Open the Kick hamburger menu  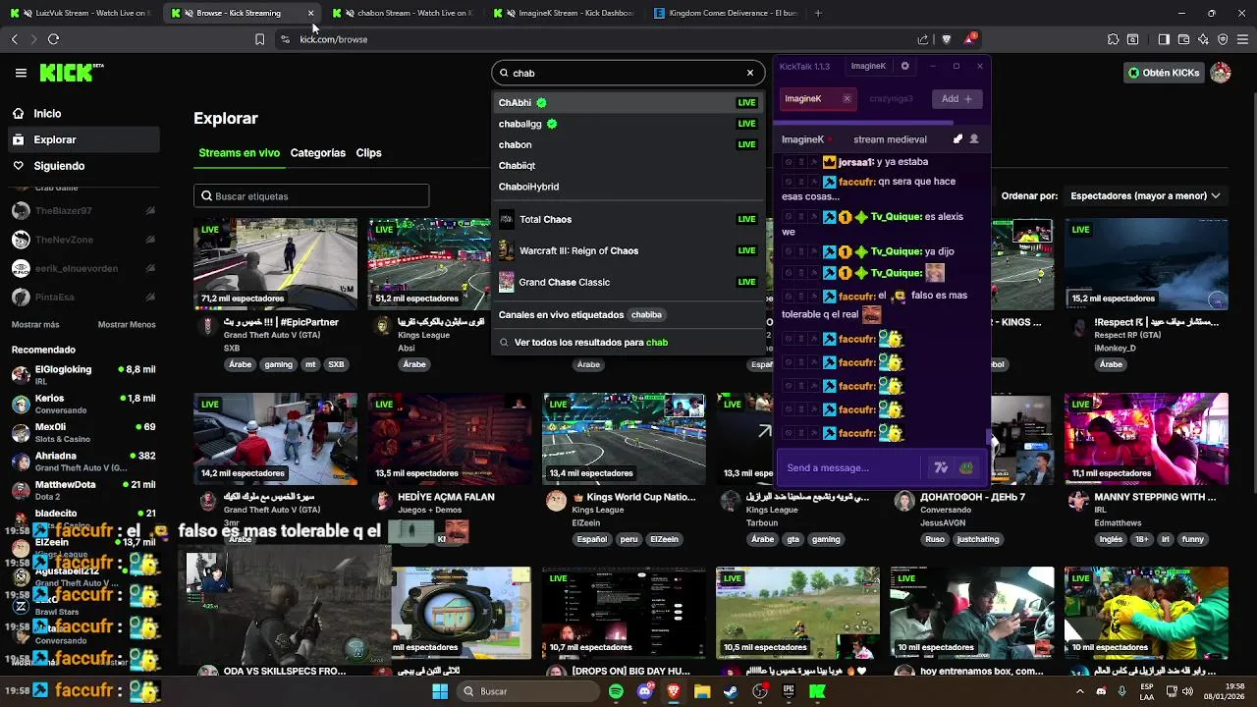click(x=21, y=73)
